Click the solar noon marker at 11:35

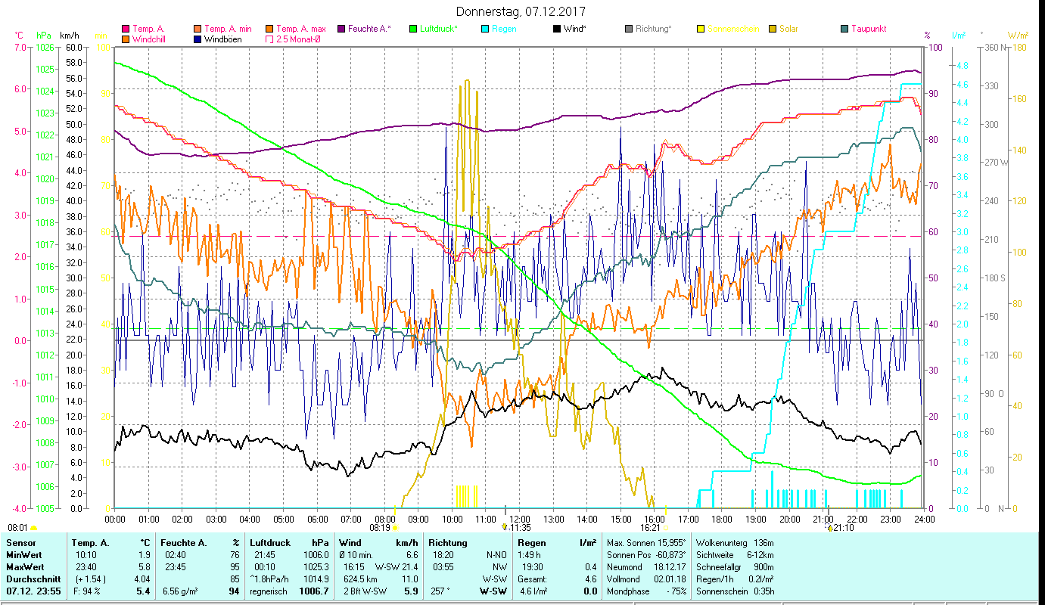pos(505,526)
